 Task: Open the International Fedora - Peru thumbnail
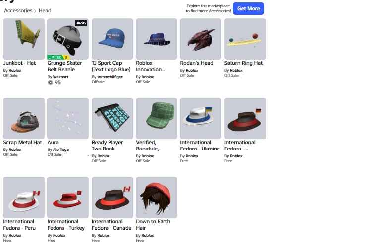click(24, 198)
